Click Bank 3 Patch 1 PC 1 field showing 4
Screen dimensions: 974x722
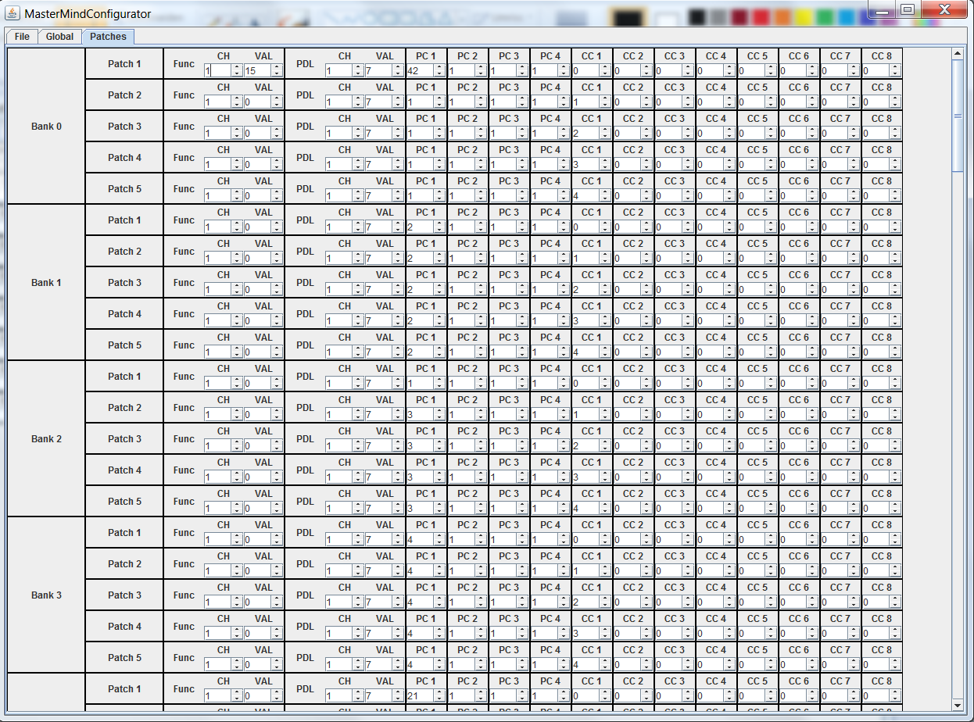(x=421, y=539)
